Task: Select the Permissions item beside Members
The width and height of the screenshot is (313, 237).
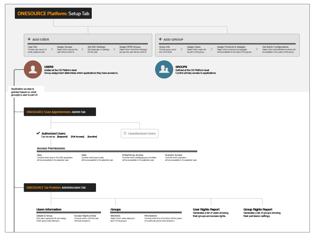Action: click(x=163, y=218)
